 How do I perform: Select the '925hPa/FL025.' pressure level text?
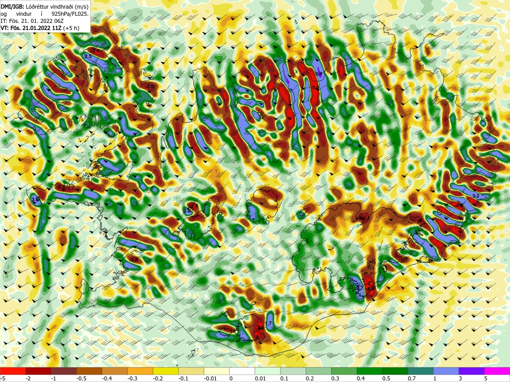click(x=69, y=14)
